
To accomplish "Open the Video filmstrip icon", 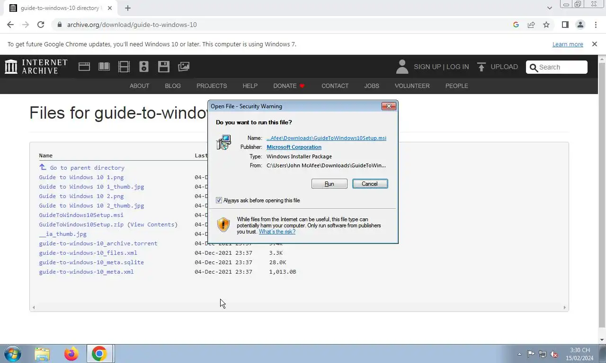I will [124, 67].
